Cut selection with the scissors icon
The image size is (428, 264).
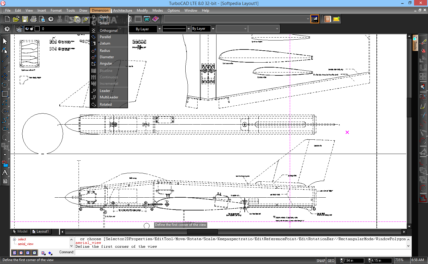(x=60, y=19)
